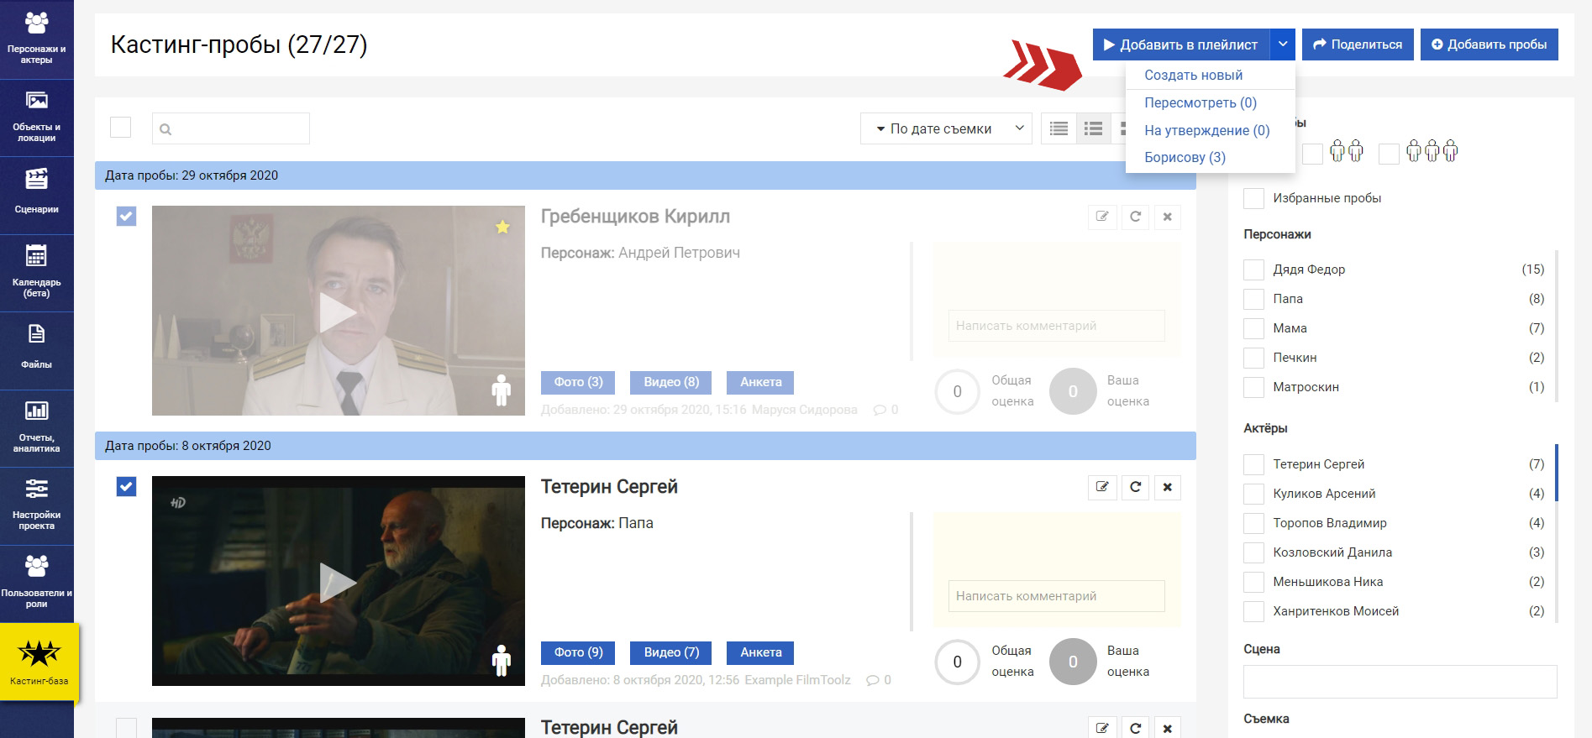This screenshot has height=738, width=1592.
Task: Click Добавить в плейлист button
Action: tap(1181, 44)
